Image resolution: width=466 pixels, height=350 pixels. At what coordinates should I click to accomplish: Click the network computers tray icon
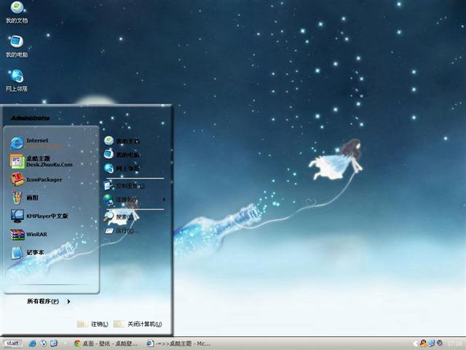click(x=432, y=343)
